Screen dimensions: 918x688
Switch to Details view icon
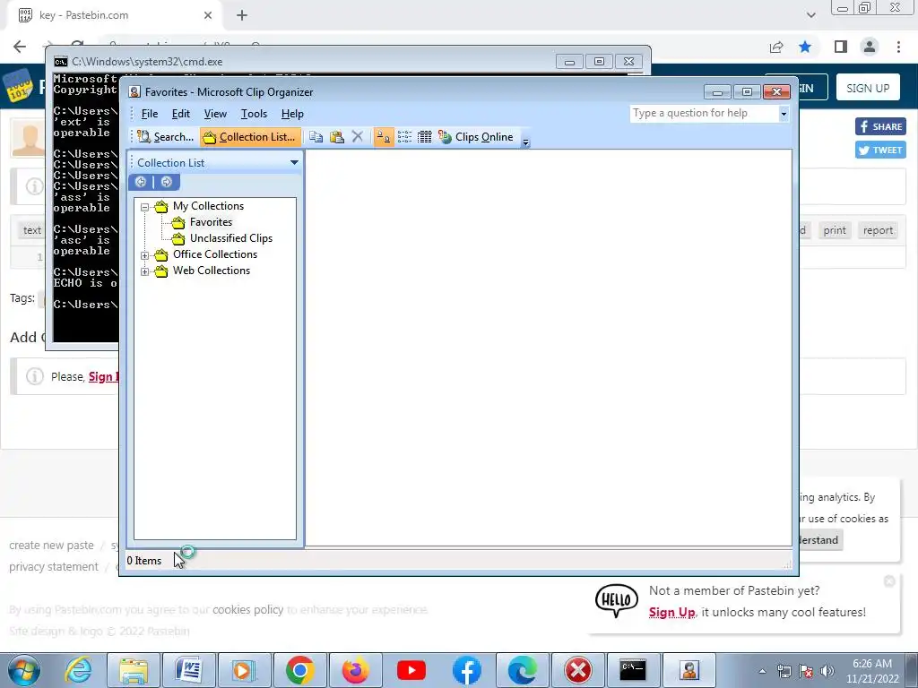pos(424,137)
